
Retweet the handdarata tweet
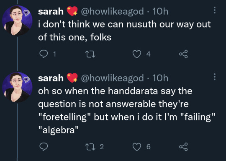click(90, 147)
